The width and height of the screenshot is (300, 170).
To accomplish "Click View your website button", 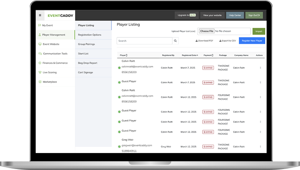I will click(213, 15).
